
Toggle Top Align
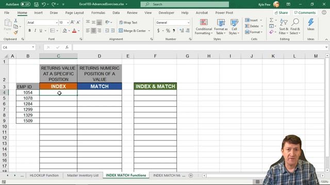(x=88, y=22)
